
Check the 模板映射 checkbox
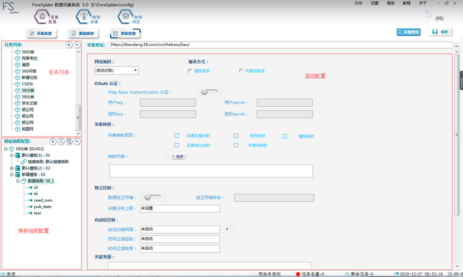pyautogui.click(x=285, y=136)
